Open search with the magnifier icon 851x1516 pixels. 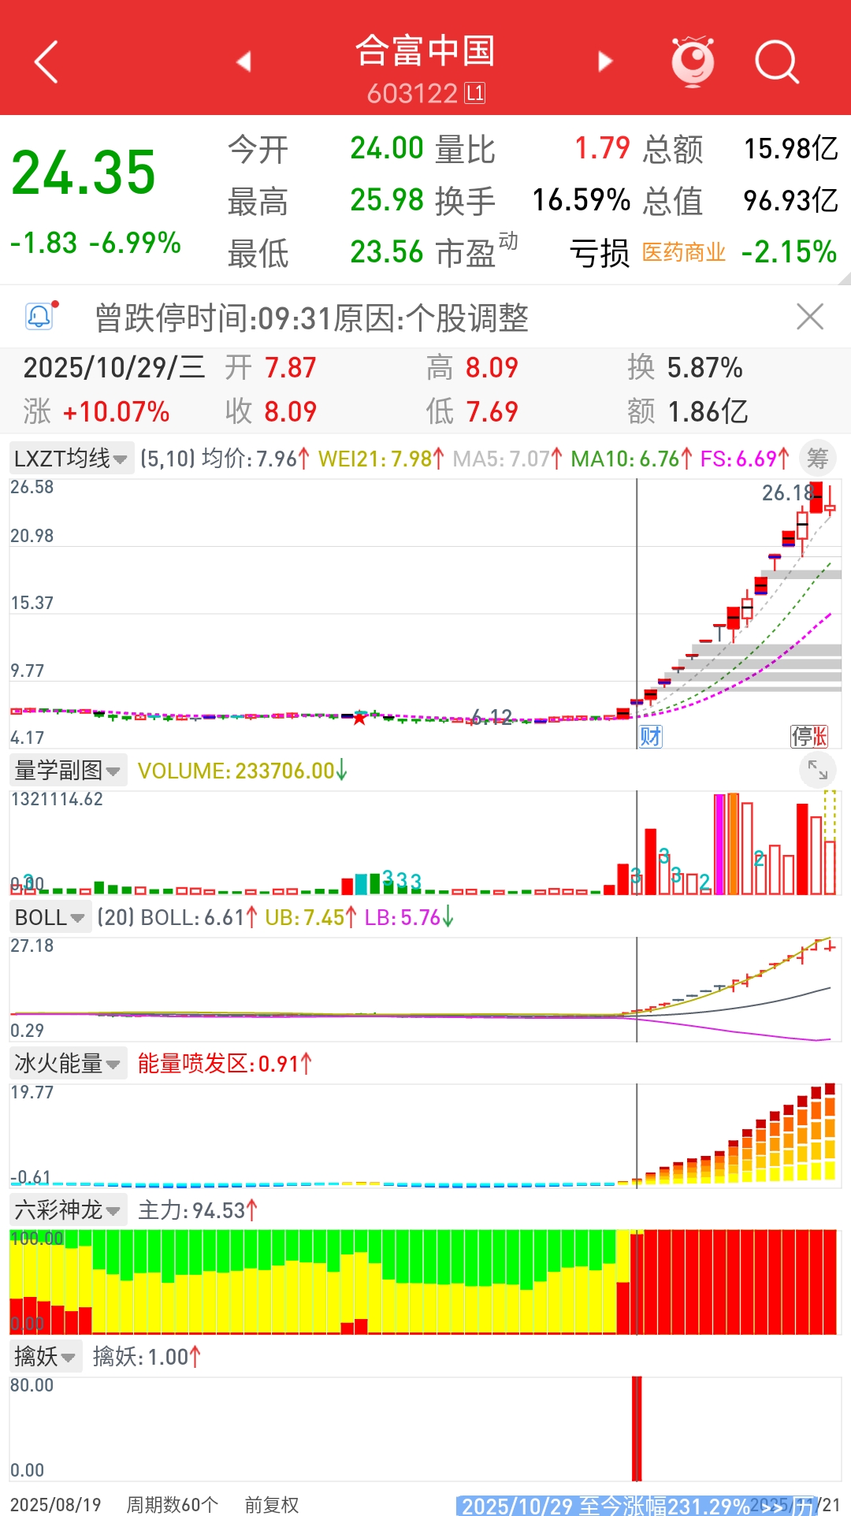(x=777, y=61)
